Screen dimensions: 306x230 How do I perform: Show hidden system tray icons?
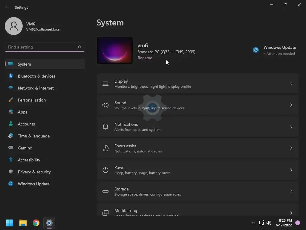253,223
